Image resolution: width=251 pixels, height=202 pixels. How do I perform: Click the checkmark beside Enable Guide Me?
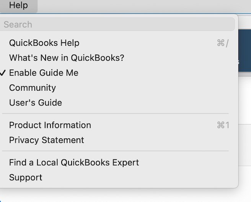click(x=3, y=73)
